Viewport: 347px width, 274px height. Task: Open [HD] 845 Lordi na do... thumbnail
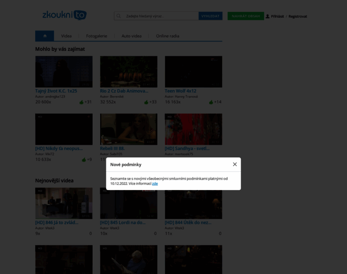(x=129, y=205)
